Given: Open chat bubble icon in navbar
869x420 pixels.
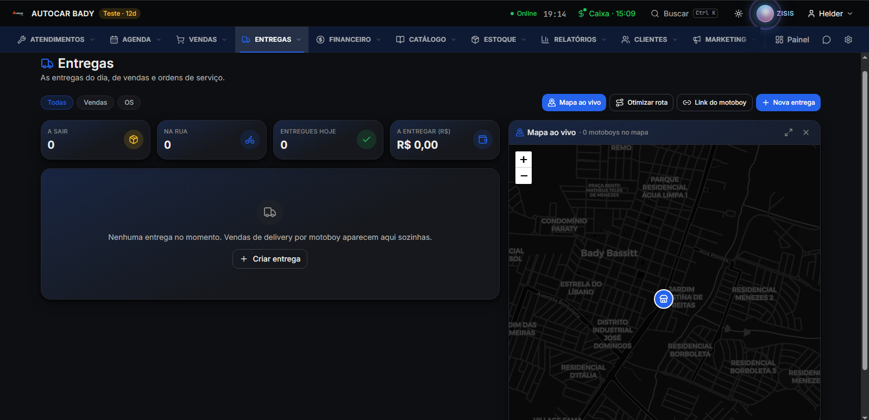Looking at the screenshot, I should point(827,40).
